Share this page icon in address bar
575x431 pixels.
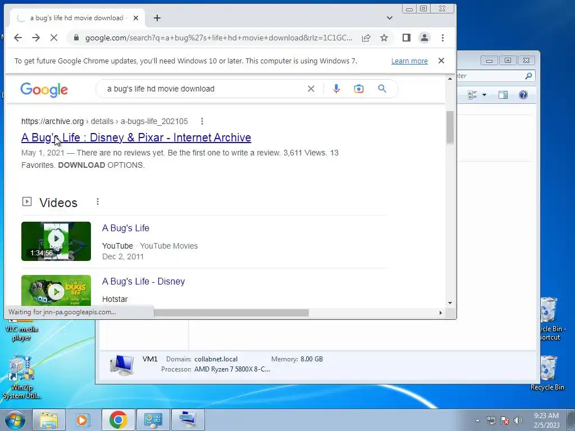tap(366, 38)
